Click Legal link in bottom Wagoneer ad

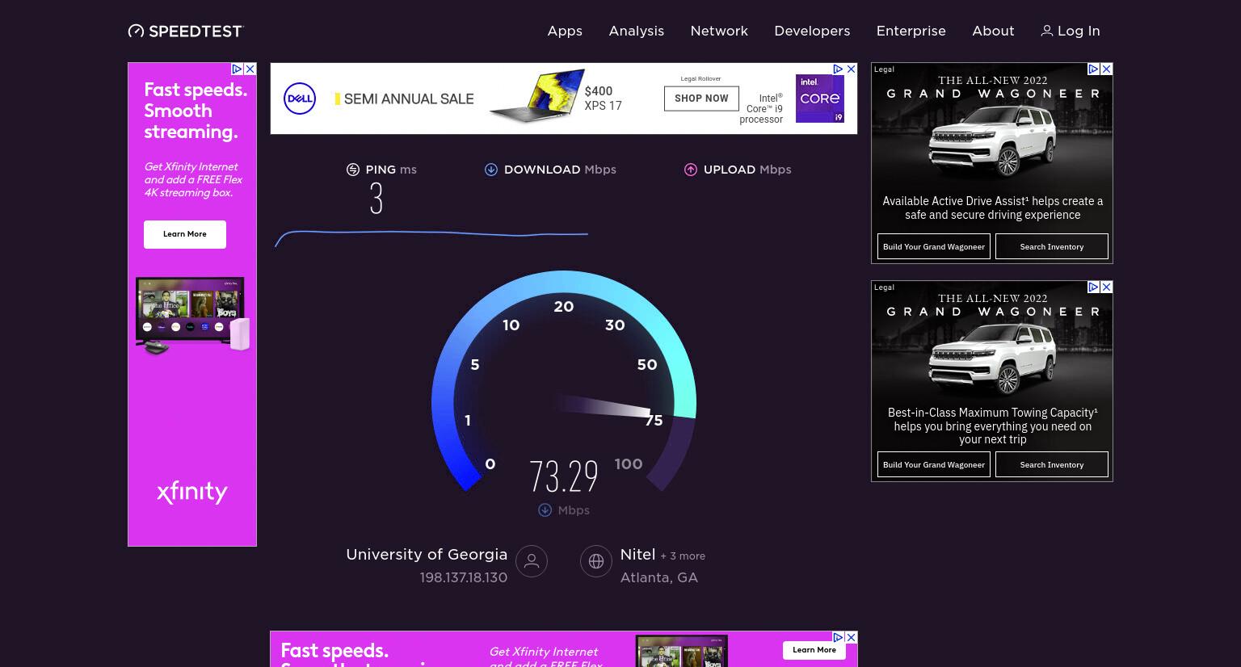click(884, 287)
